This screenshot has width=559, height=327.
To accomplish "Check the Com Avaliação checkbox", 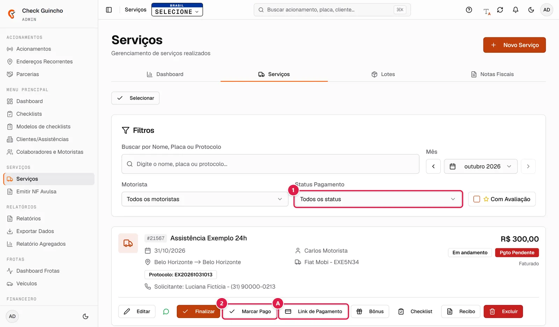I will (x=477, y=199).
